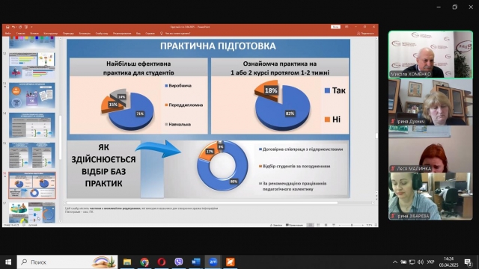Screen dimensions: 479x269
Task: Select slide 14 thumbnail with table
Action: [x=32, y=125]
